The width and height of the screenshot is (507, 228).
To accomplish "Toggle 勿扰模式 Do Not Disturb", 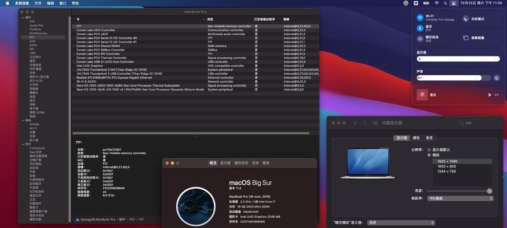I will [465, 19].
